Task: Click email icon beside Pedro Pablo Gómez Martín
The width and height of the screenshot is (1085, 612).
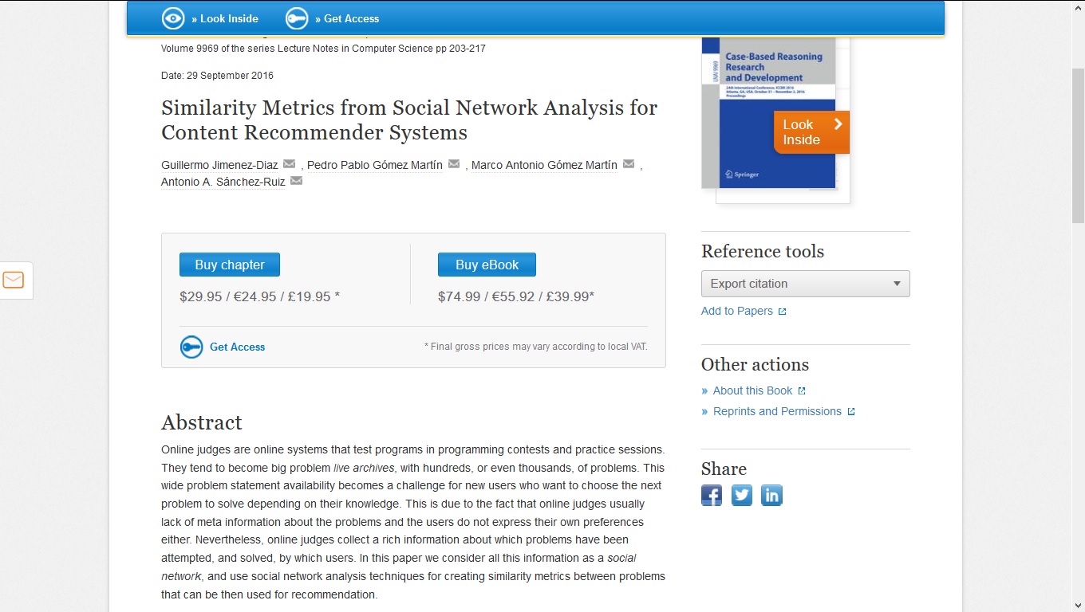Action: pos(454,164)
